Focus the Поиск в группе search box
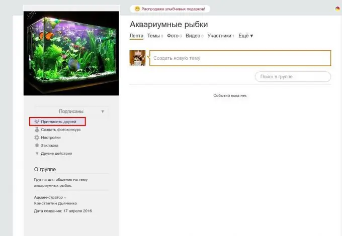Viewport: 342px width, 236px height. click(293, 77)
